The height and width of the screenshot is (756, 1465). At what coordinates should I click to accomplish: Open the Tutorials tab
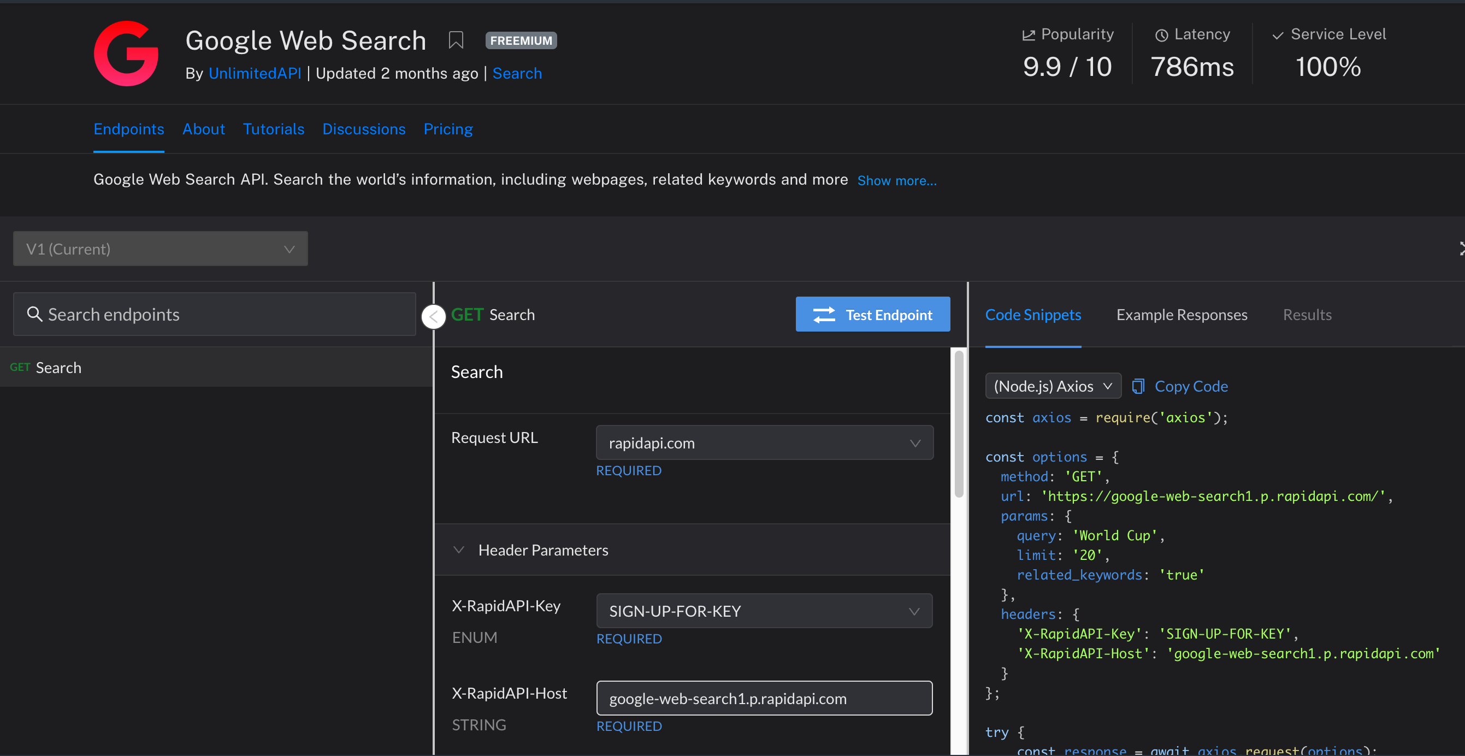point(274,129)
